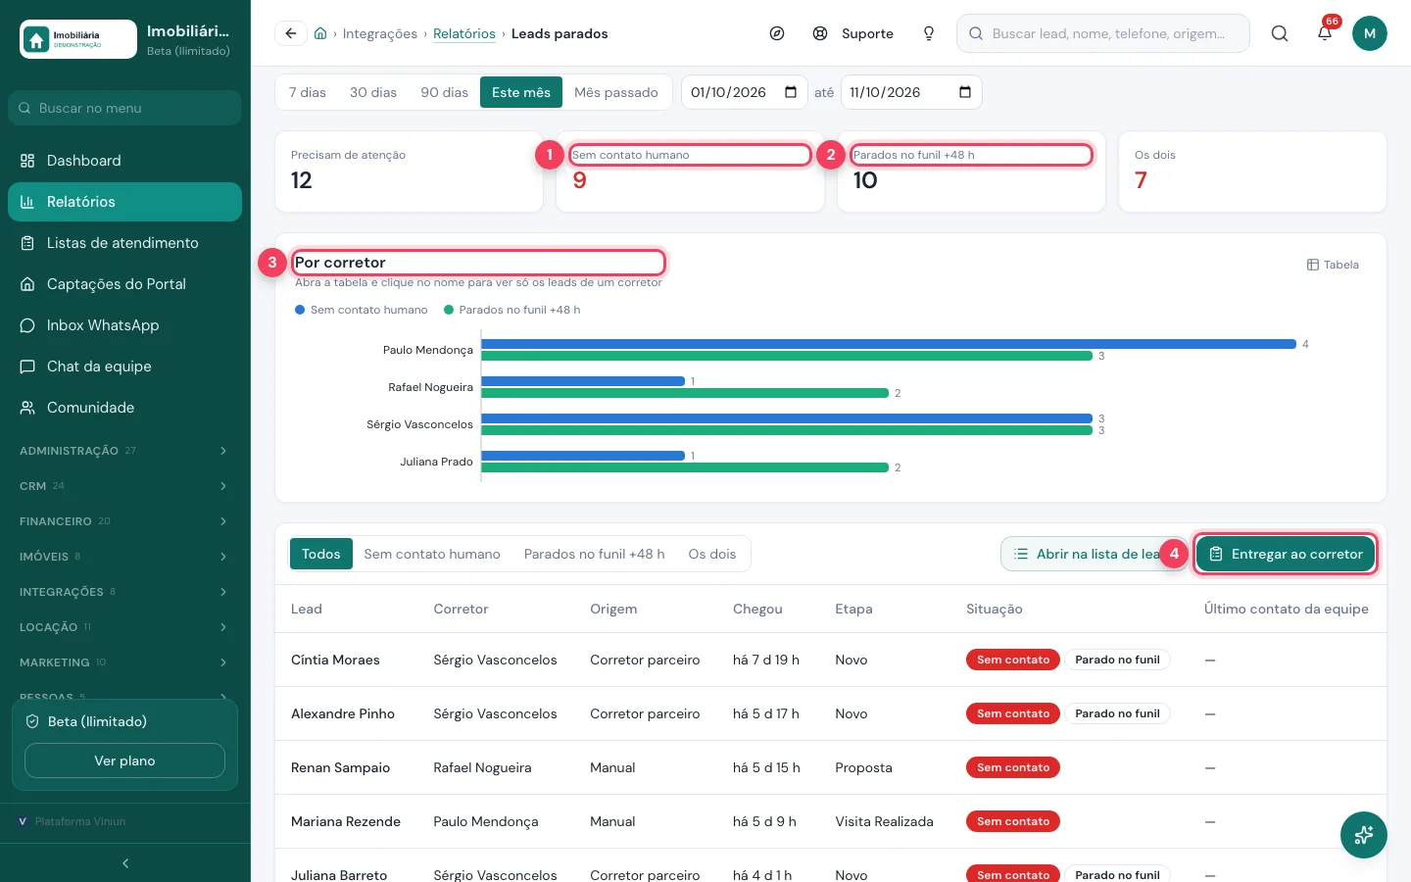Expand the MARKETING section
Viewport: 1411px width, 882px height.
[x=125, y=662]
